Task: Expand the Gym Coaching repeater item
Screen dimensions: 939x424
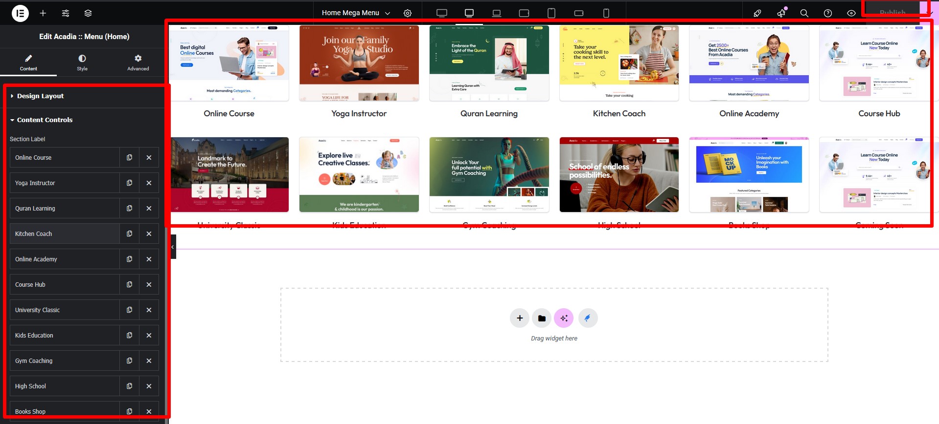Action: (x=65, y=361)
